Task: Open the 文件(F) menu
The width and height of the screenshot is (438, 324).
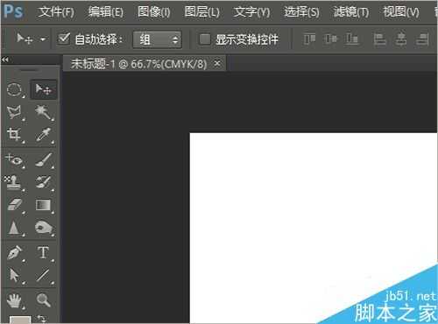Action: coord(56,11)
